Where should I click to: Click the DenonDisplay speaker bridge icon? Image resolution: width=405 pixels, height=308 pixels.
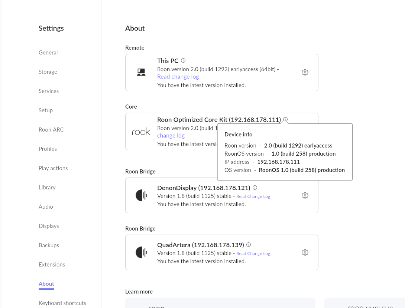[141, 195]
